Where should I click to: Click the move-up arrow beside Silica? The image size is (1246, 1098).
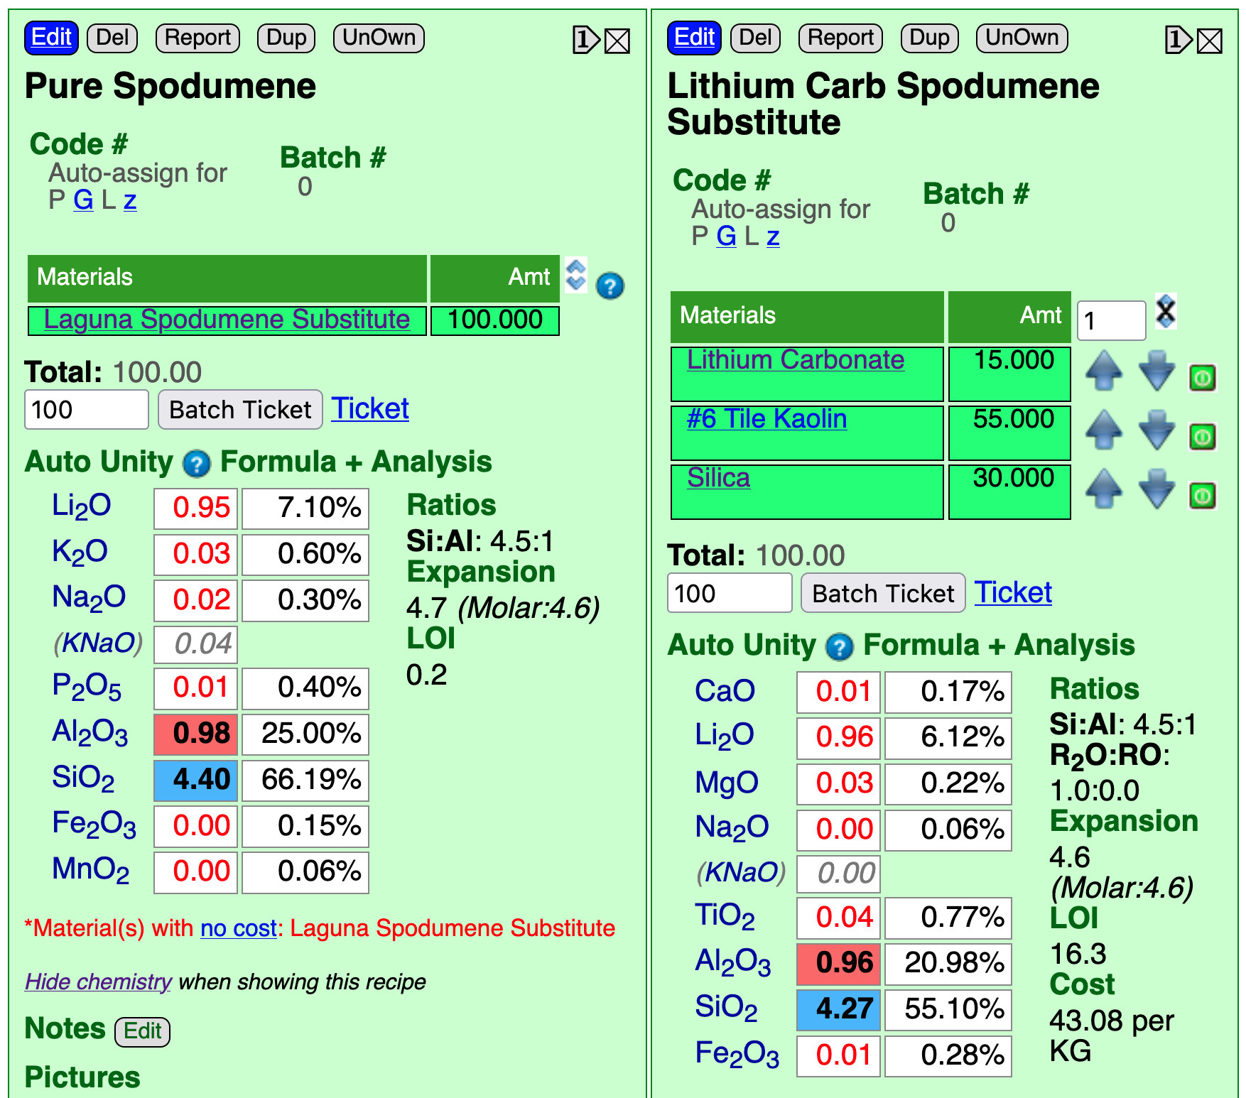1104,489
